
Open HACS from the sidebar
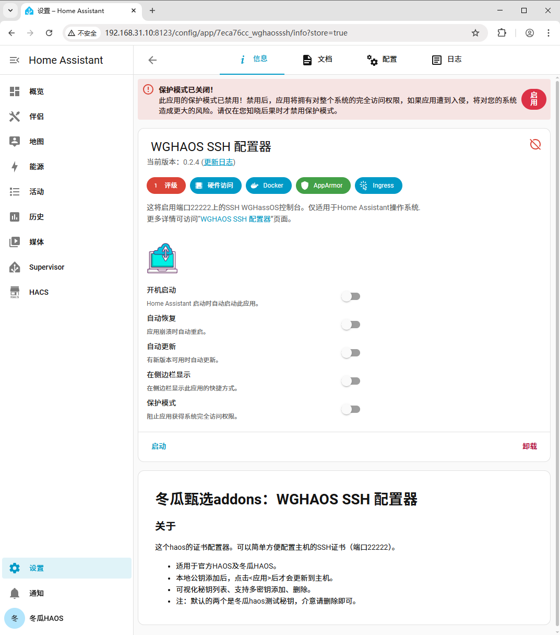67,292
